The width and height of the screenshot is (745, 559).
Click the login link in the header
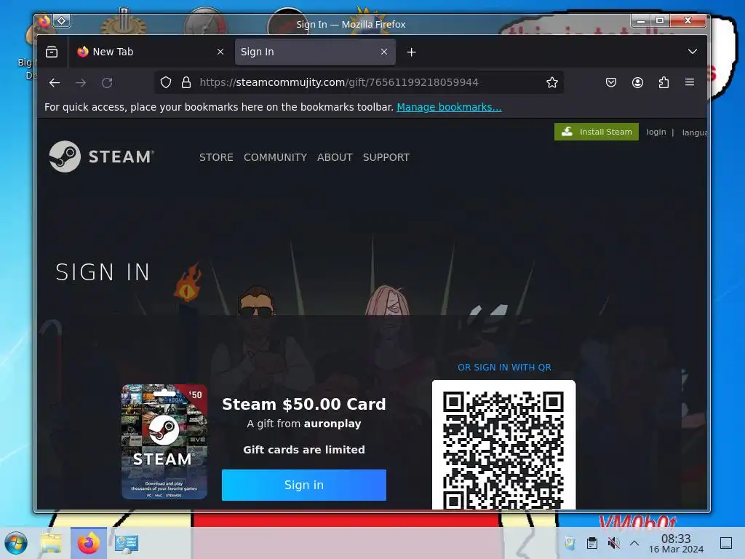[x=656, y=132]
